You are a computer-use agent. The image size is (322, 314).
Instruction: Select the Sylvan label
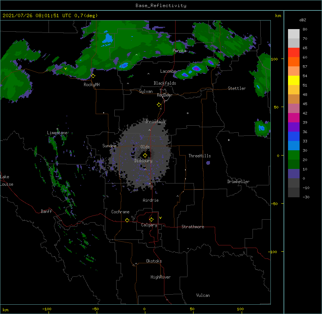tap(146, 91)
